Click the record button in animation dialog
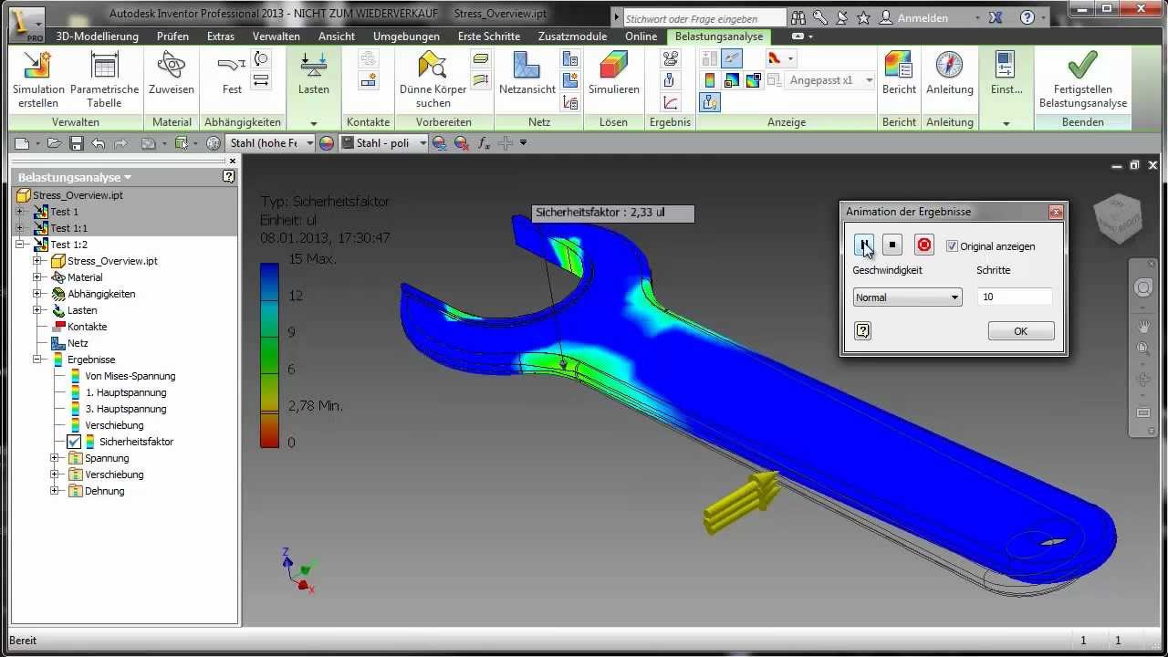Screen dimensions: 1168x657 [924, 245]
